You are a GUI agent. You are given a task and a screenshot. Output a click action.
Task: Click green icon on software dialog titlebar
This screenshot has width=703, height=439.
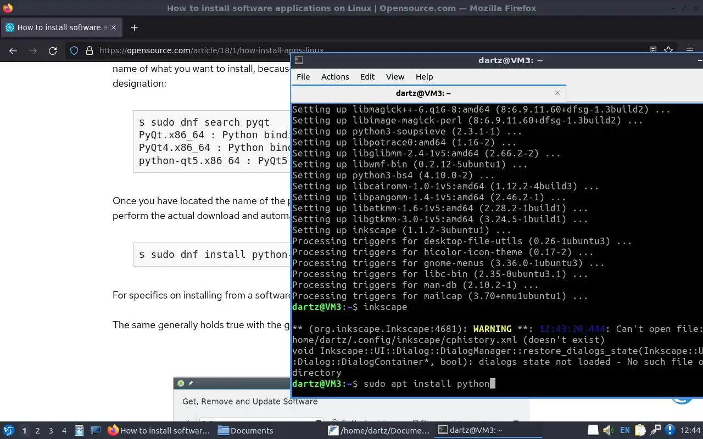click(181, 383)
